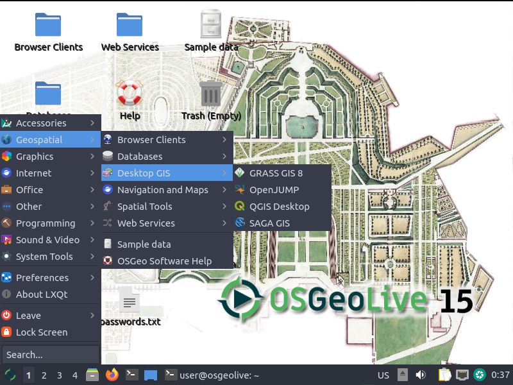
Task: Click the menu Search field
Action: click(x=50, y=355)
